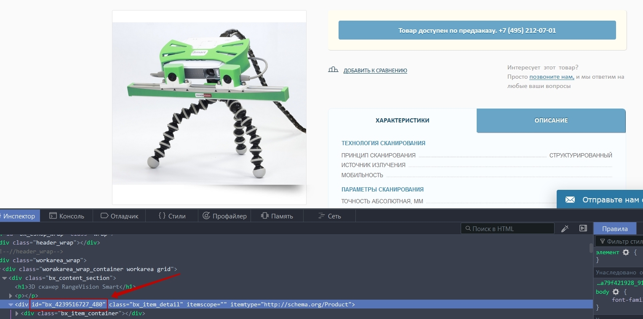Click the itemtype schema.org/Product attribute
The width and height of the screenshot is (643, 319).
click(x=291, y=304)
